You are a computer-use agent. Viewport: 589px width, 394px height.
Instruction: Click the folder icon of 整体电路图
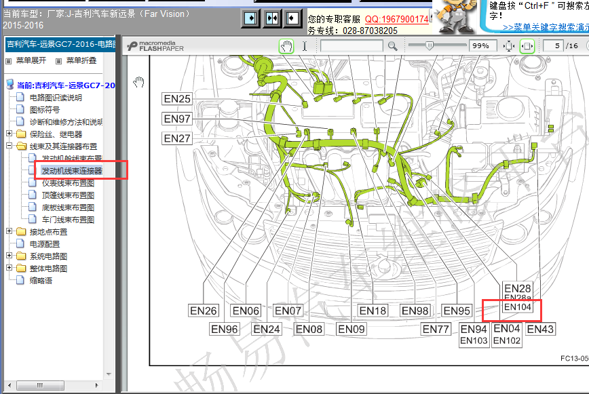point(22,269)
